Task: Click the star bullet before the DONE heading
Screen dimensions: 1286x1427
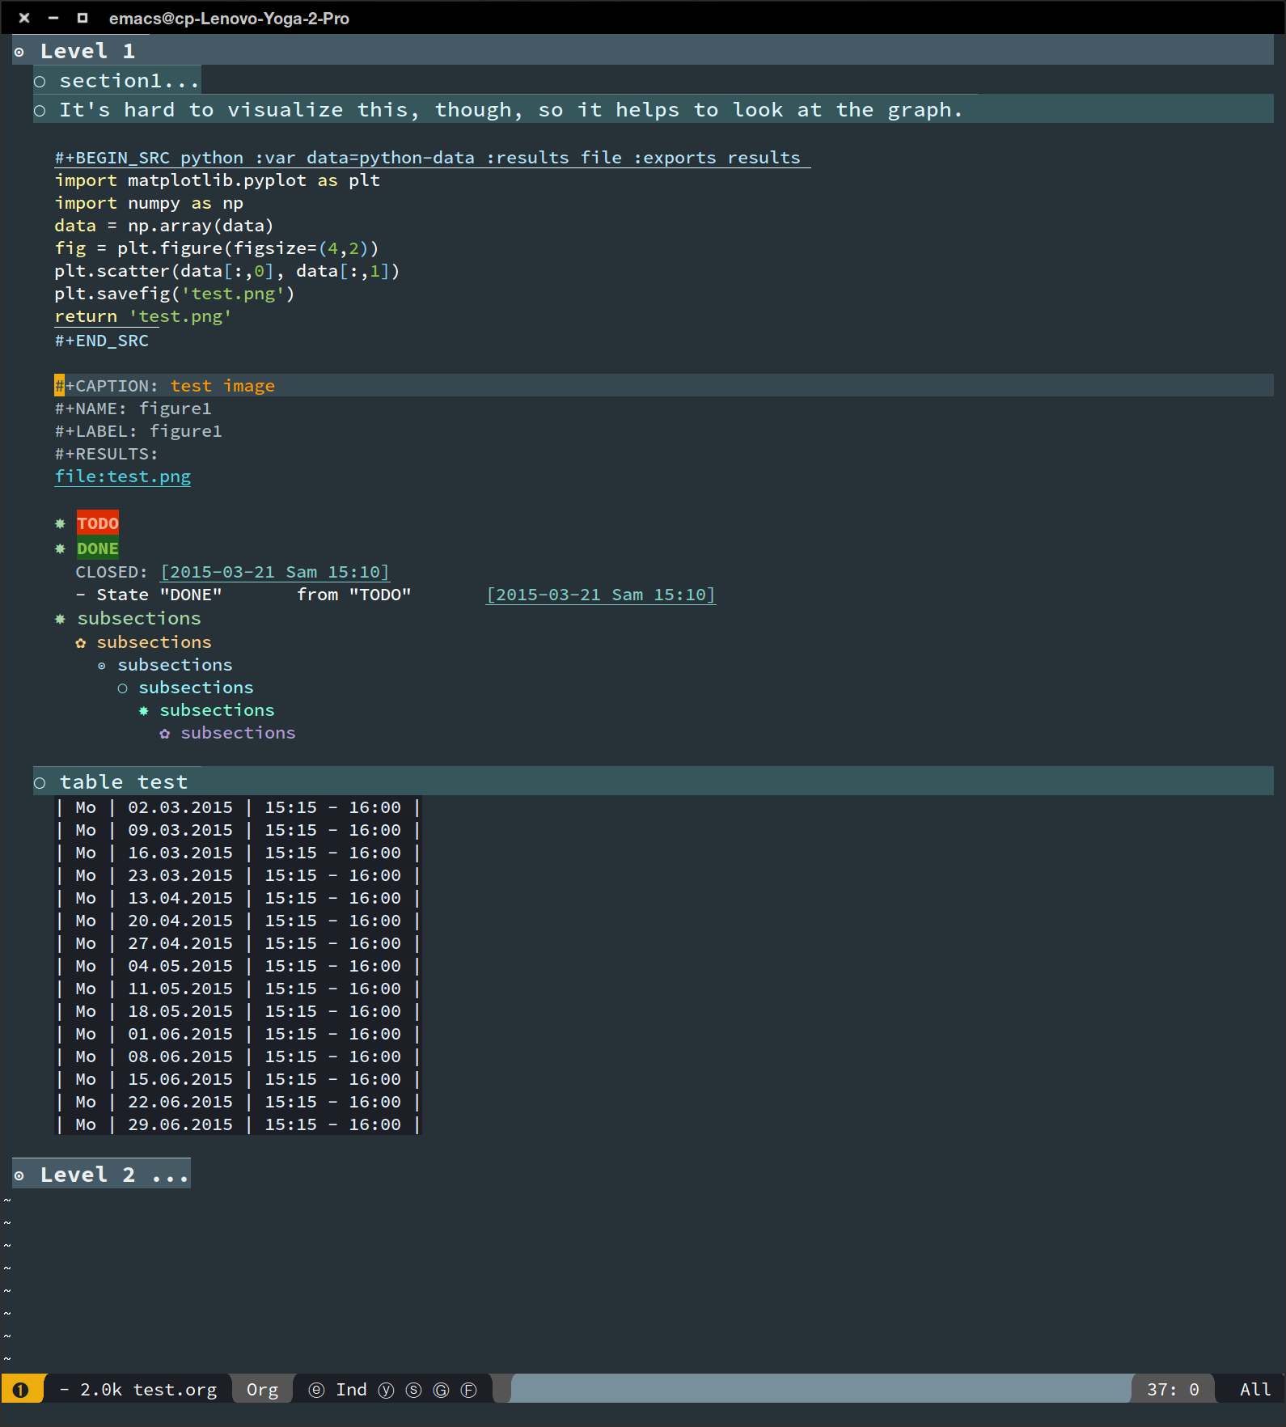Action: tap(60, 549)
